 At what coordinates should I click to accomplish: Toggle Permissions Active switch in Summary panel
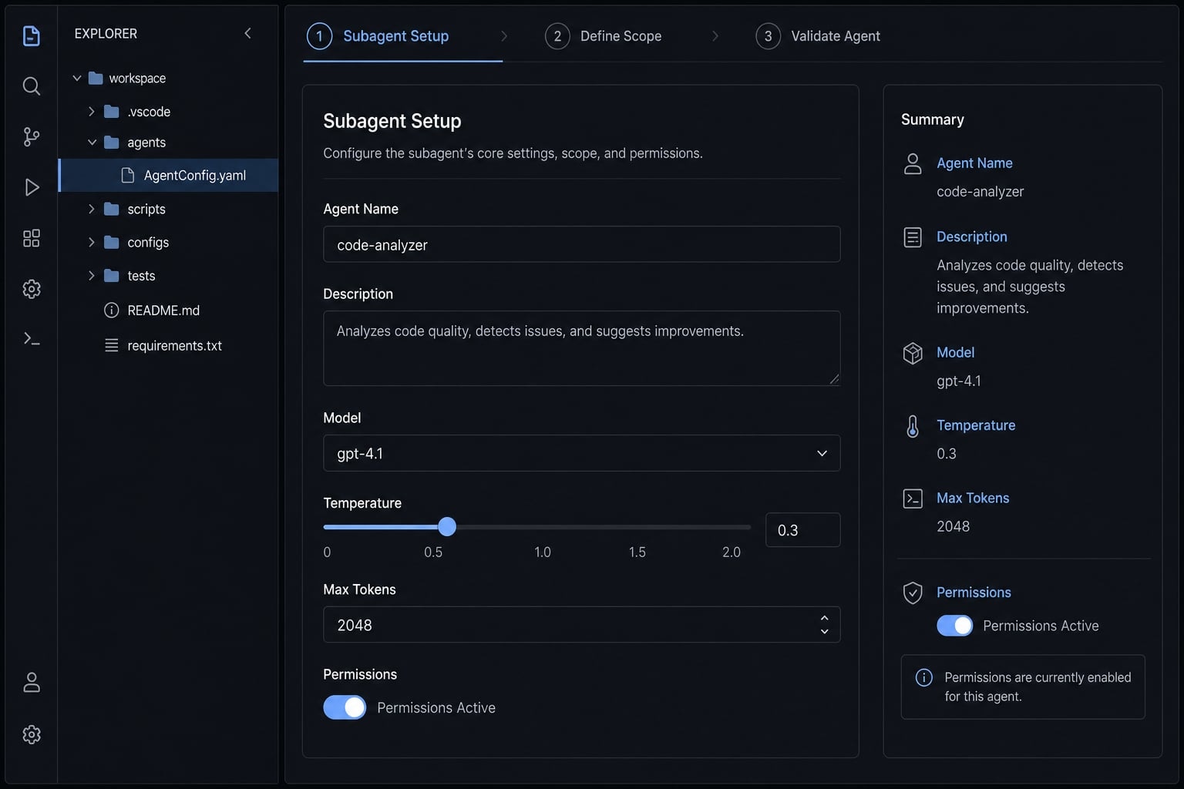(x=954, y=626)
